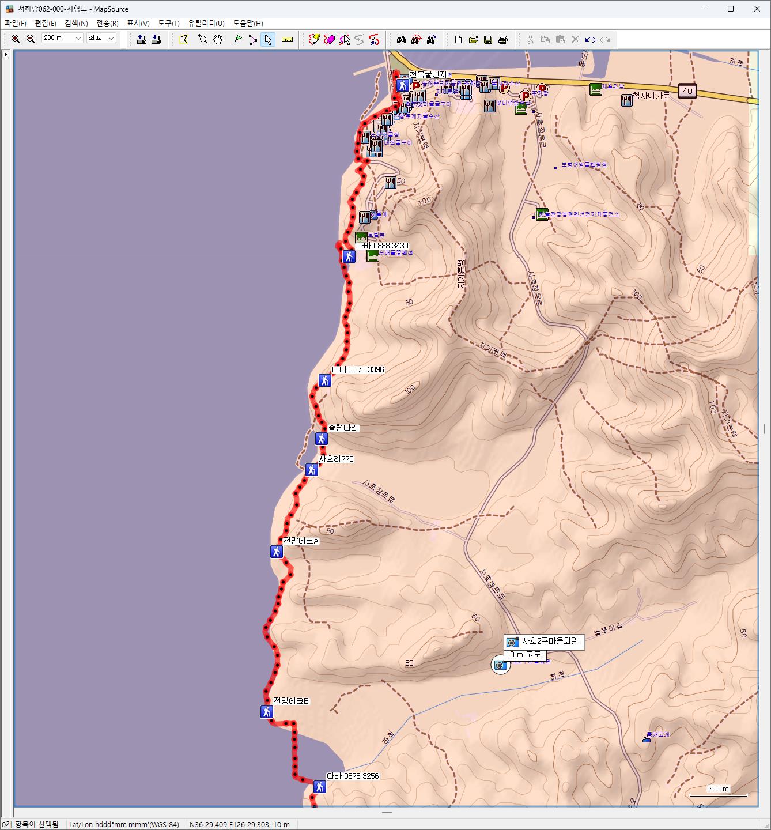The height and width of the screenshot is (830, 771).
Task: Click the 사호2구마을회관 camera waypoint on map
Action: (500, 665)
